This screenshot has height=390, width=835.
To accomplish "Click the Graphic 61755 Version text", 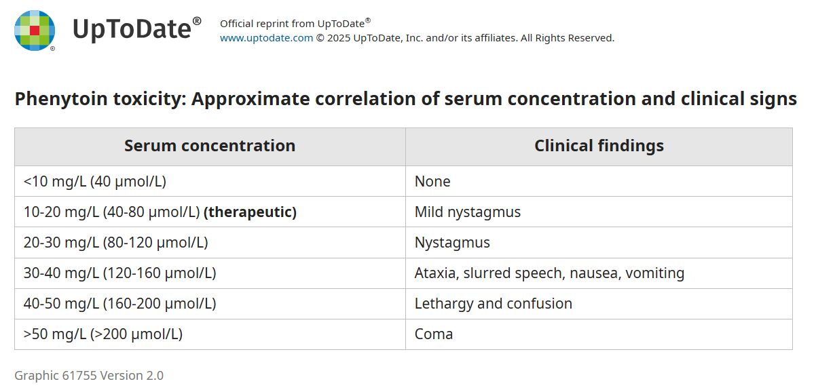I will (89, 376).
